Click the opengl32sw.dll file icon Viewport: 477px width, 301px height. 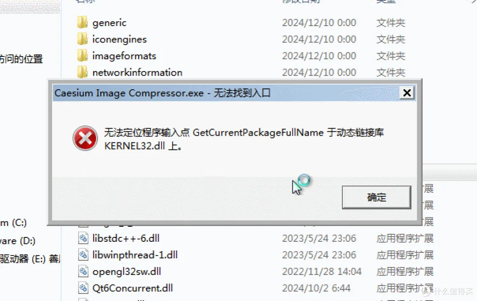click(x=83, y=271)
